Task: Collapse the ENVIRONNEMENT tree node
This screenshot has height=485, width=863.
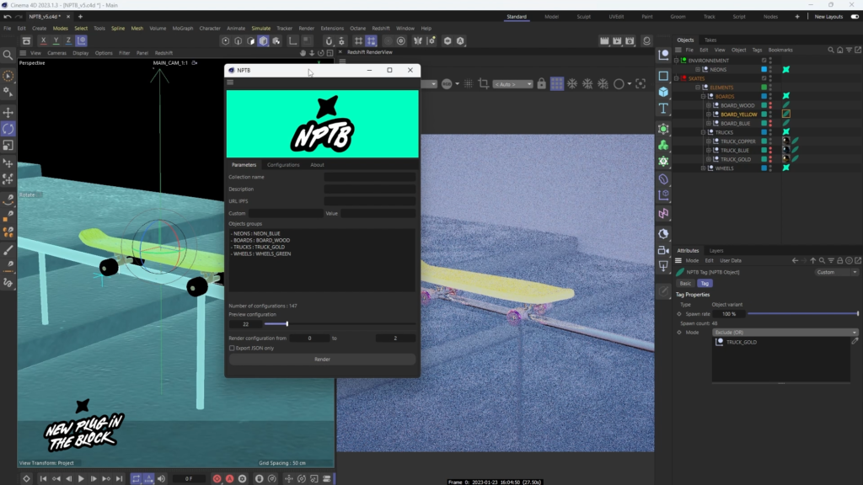Action: pos(677,61)
